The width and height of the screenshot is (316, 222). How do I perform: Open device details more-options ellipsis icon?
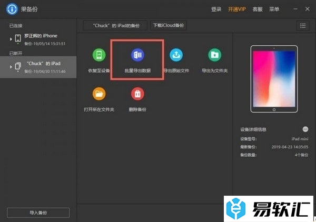[x=305, y=129]
